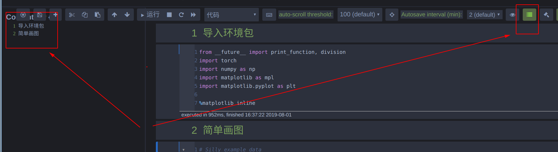
Task: Run the cell with 运行 button
Action: pyautogui.click(x=150, y=15)
